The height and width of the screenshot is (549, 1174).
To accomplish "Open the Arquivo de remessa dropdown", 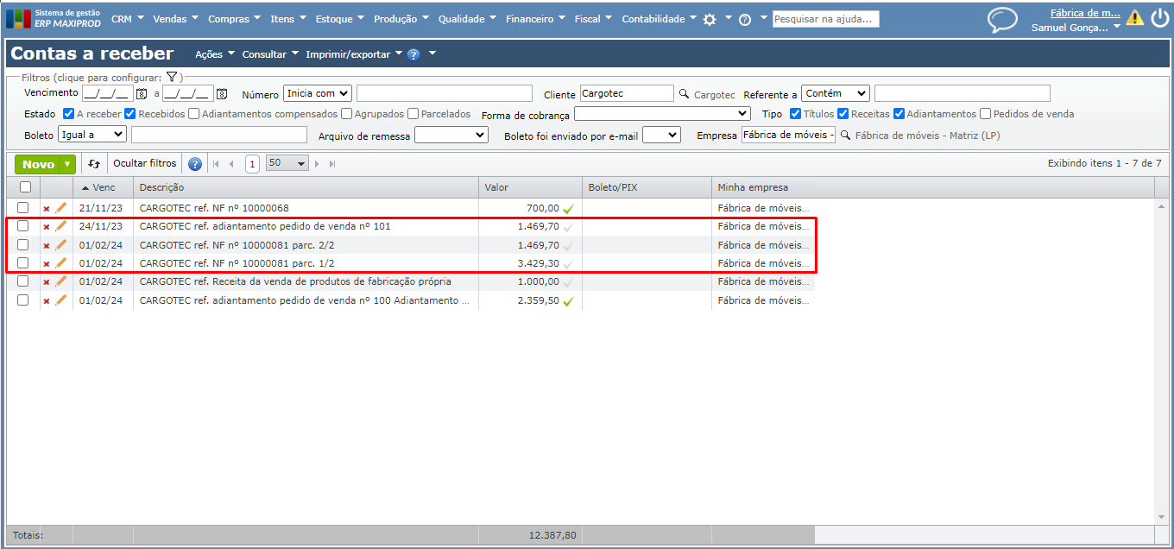I will (451, 135).
